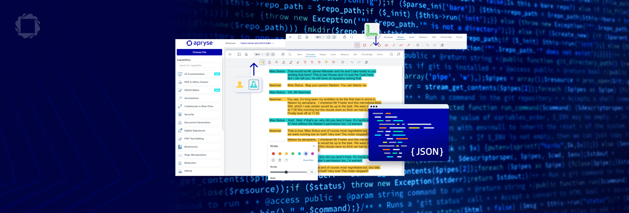Collapse the Stroke section chevron
The height and width of the screenshot is (213, 629).
[x=314, y=146]
